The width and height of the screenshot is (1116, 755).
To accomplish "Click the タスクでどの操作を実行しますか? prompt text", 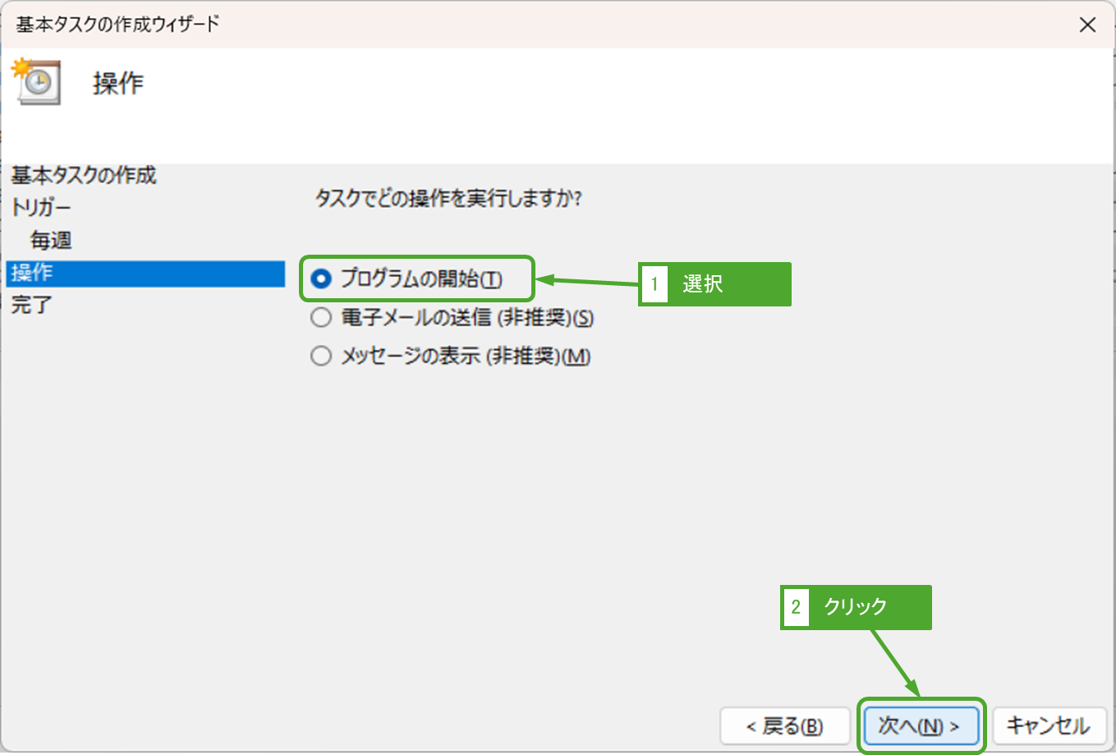I will pyautogui.click(x=448, y=199).
